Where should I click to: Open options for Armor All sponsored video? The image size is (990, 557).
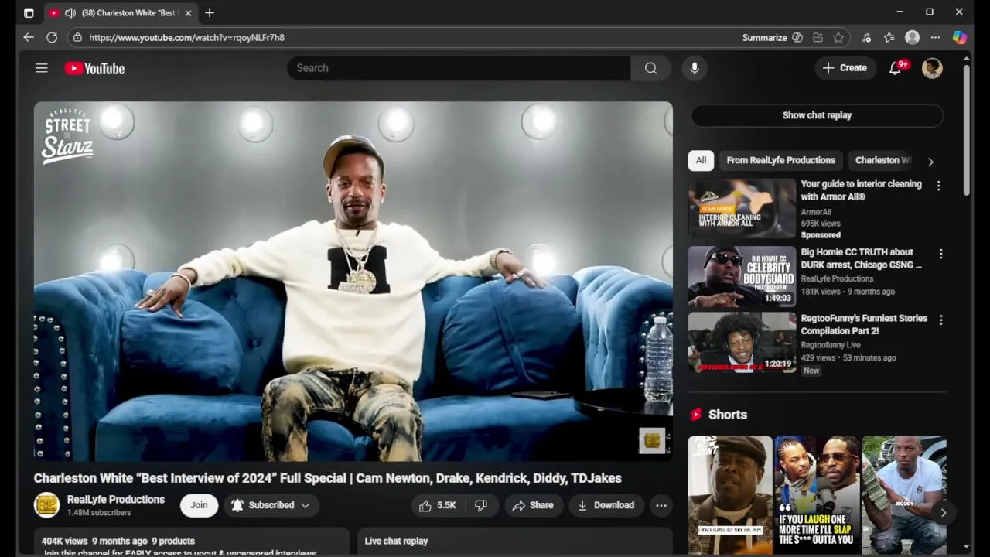tap(938, 186)
